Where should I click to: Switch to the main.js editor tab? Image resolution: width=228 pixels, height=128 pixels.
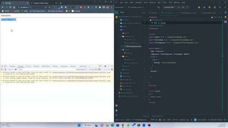pos(153,13)
